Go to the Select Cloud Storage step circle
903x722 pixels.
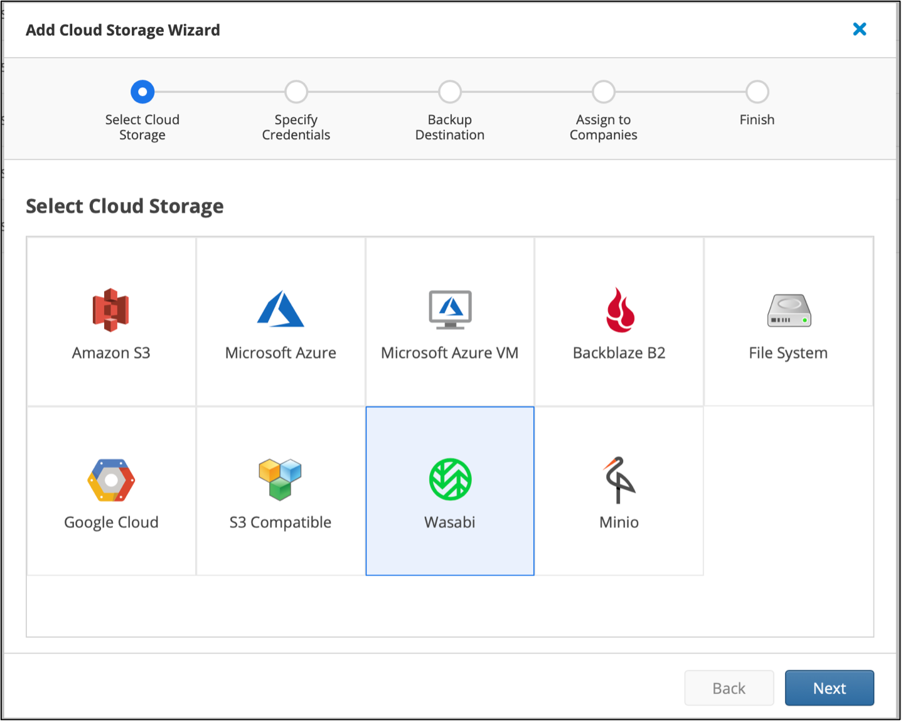(x=142, y=92)
